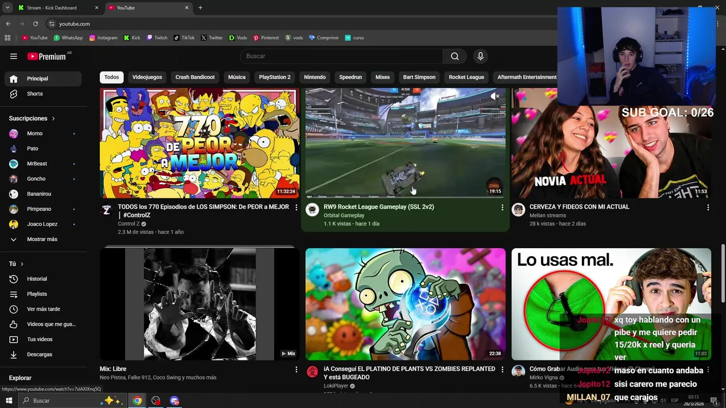Open the Plants vs Zombies thumbnail
726x408 pixels.
coord(406,304)
